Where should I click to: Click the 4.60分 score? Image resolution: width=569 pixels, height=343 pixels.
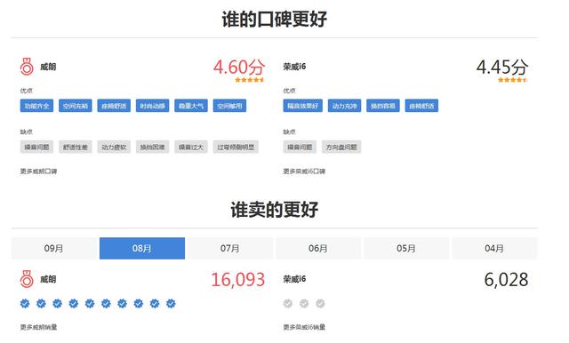pos(239,67)
